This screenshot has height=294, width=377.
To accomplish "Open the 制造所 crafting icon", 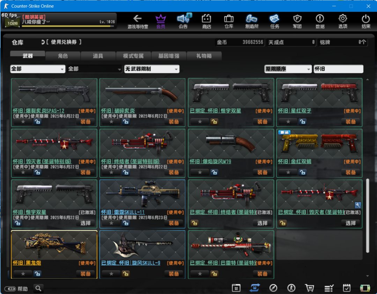I will click(x=252, y=21).
